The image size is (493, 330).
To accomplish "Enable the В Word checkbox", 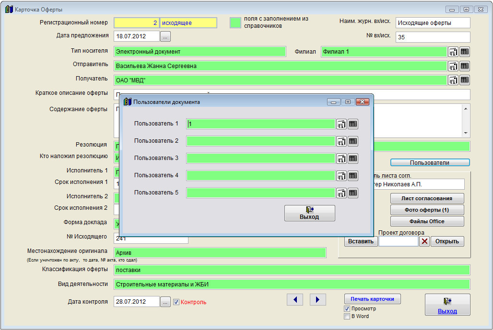I will (347, 317).
